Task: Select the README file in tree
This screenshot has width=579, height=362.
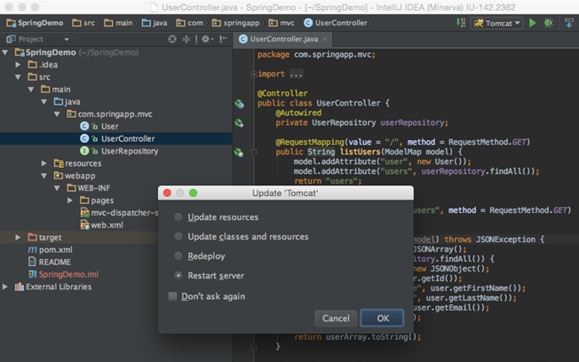Action: pyautogui.click(x=55, y=262)
